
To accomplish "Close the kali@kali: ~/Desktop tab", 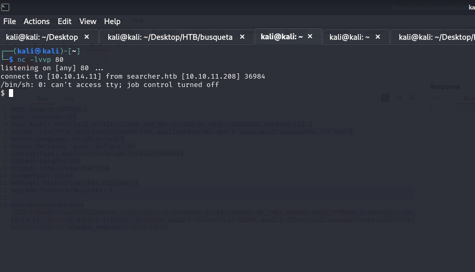I will pyautogui.click(x=87, y=37).
